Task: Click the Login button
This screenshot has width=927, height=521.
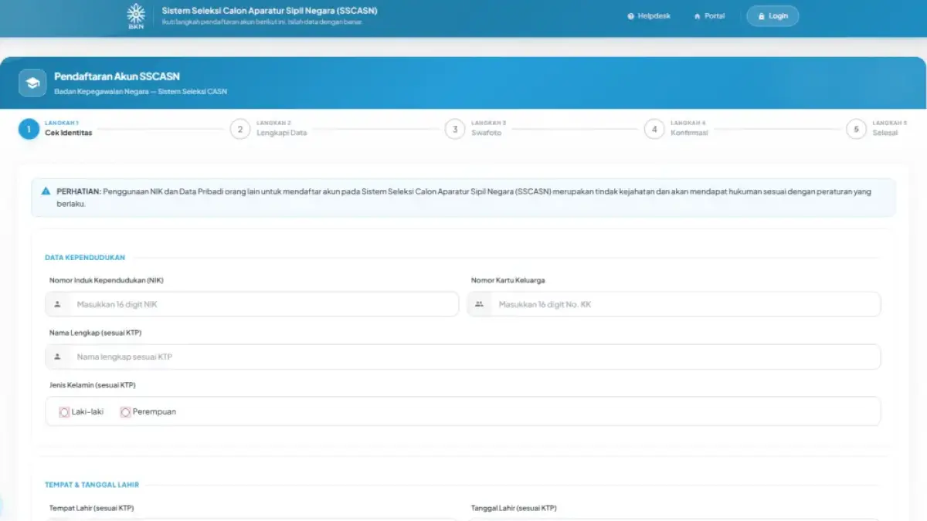Action: coord(772,16)
